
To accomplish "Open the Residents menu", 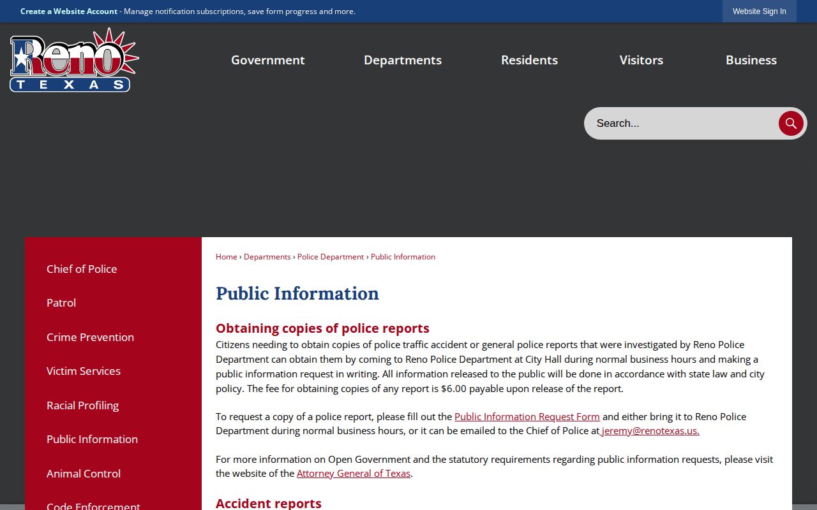I will [529, 60].
